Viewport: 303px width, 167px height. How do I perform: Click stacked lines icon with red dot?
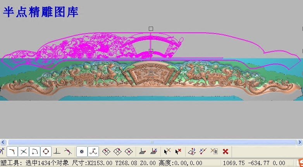(x=143, y=152)
